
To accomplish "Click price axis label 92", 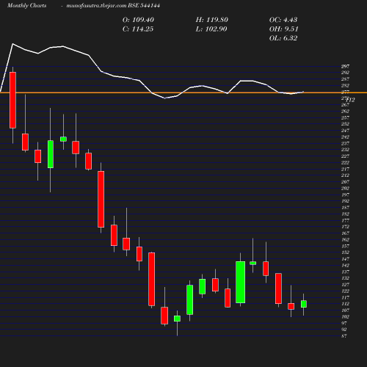I will click(x=344, y=330).
